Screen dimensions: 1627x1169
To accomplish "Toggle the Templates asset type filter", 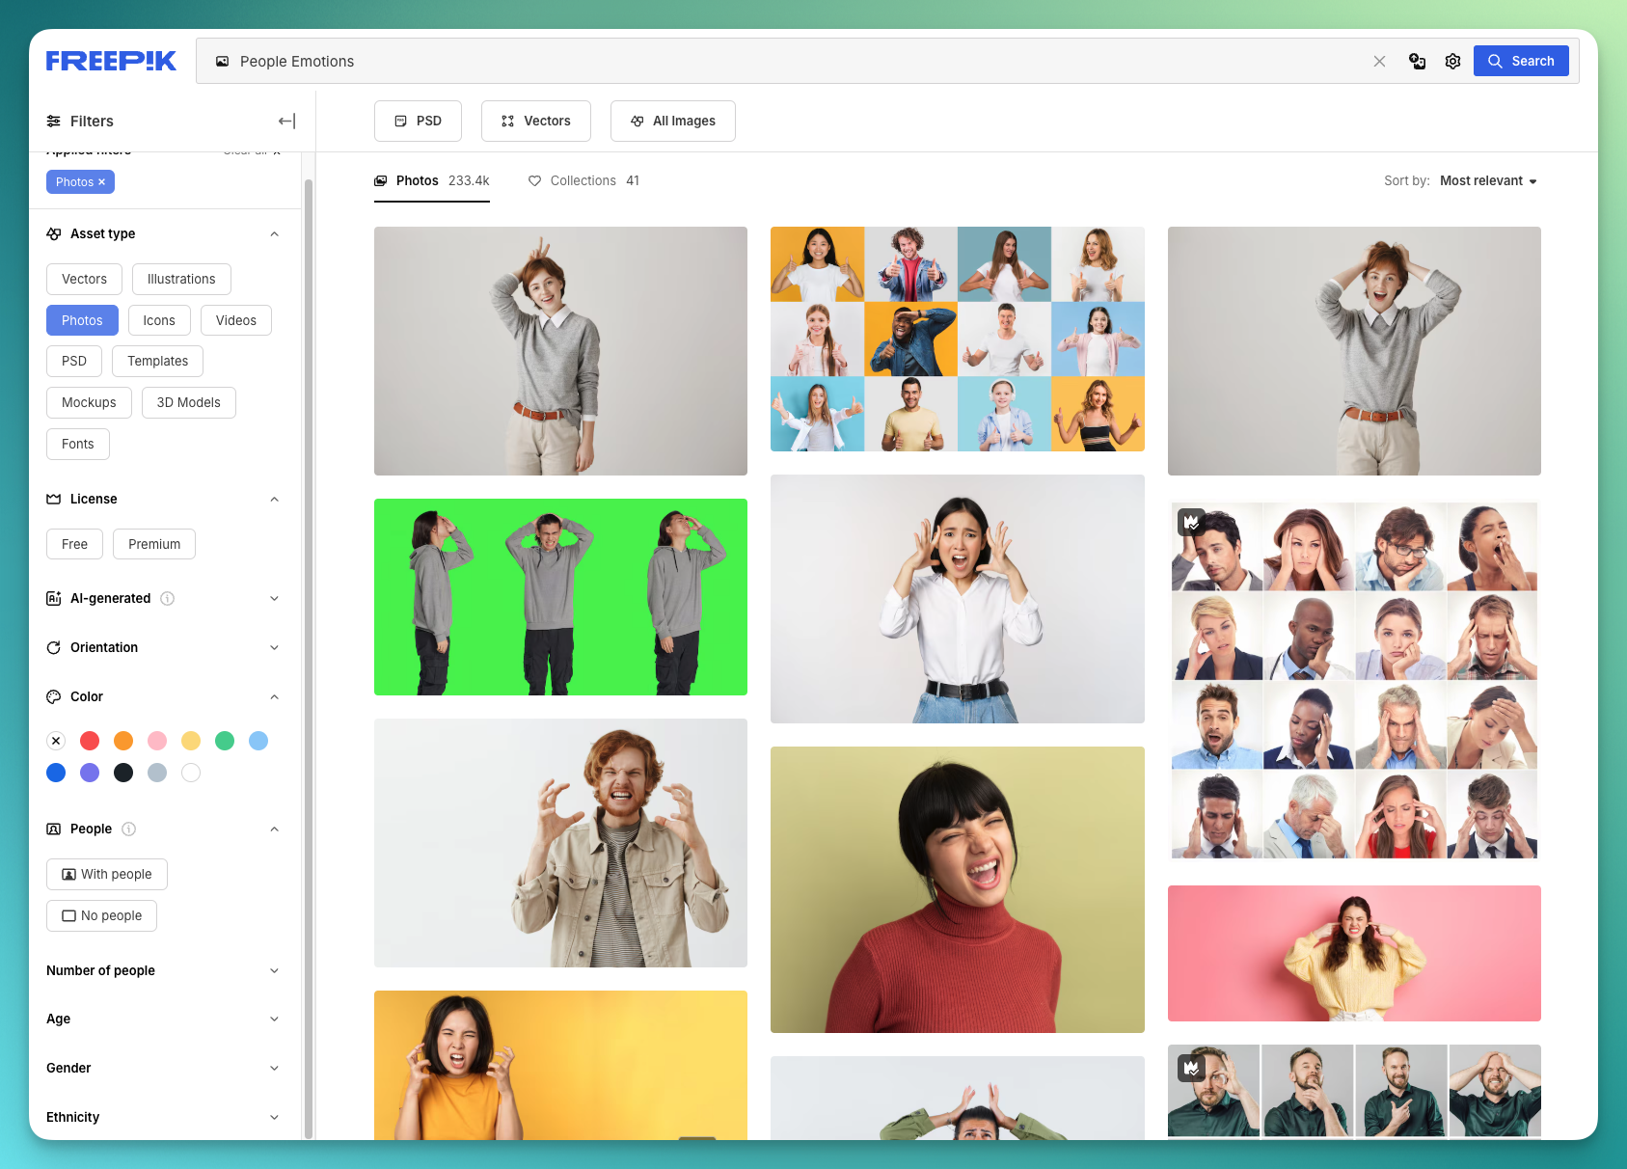I will [x=157, y=361].
